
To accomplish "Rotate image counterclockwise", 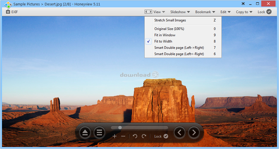I will point(135,136).
